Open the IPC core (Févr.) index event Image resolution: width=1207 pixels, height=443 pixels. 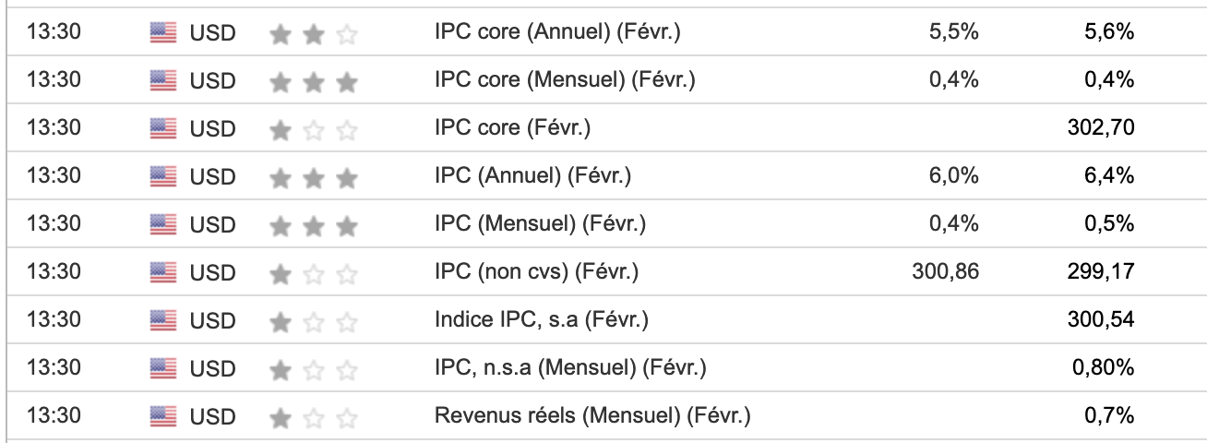click(512, 128)
